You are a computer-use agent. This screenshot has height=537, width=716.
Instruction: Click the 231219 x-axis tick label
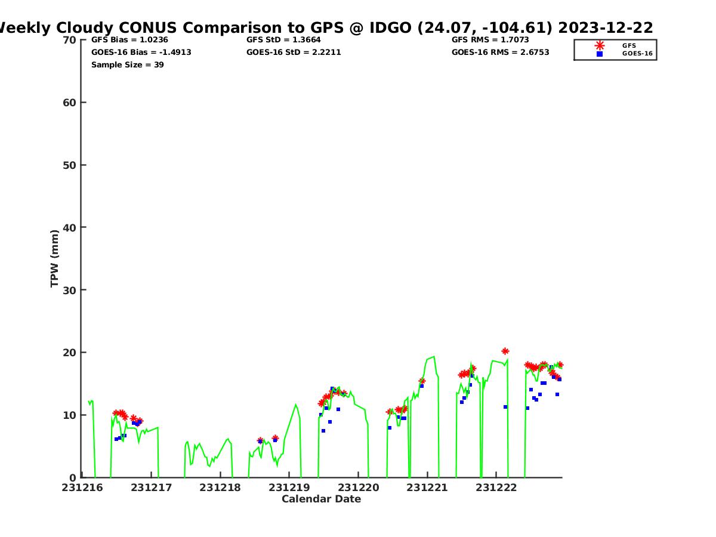coord(289,487)
